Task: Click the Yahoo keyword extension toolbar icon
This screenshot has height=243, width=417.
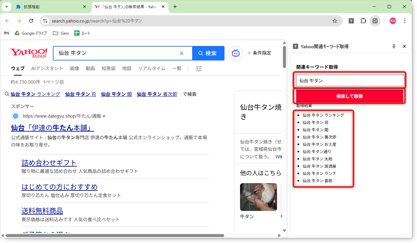Action: point(352,21)
